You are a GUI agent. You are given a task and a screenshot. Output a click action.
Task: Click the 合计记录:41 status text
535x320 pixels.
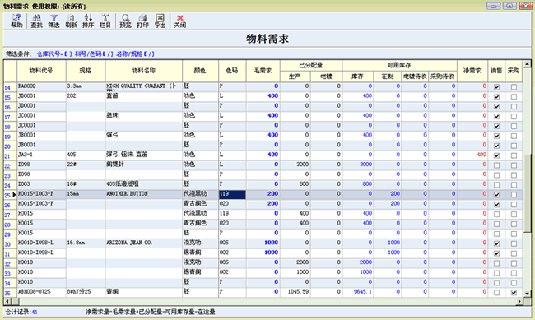(x=21, y=312)
